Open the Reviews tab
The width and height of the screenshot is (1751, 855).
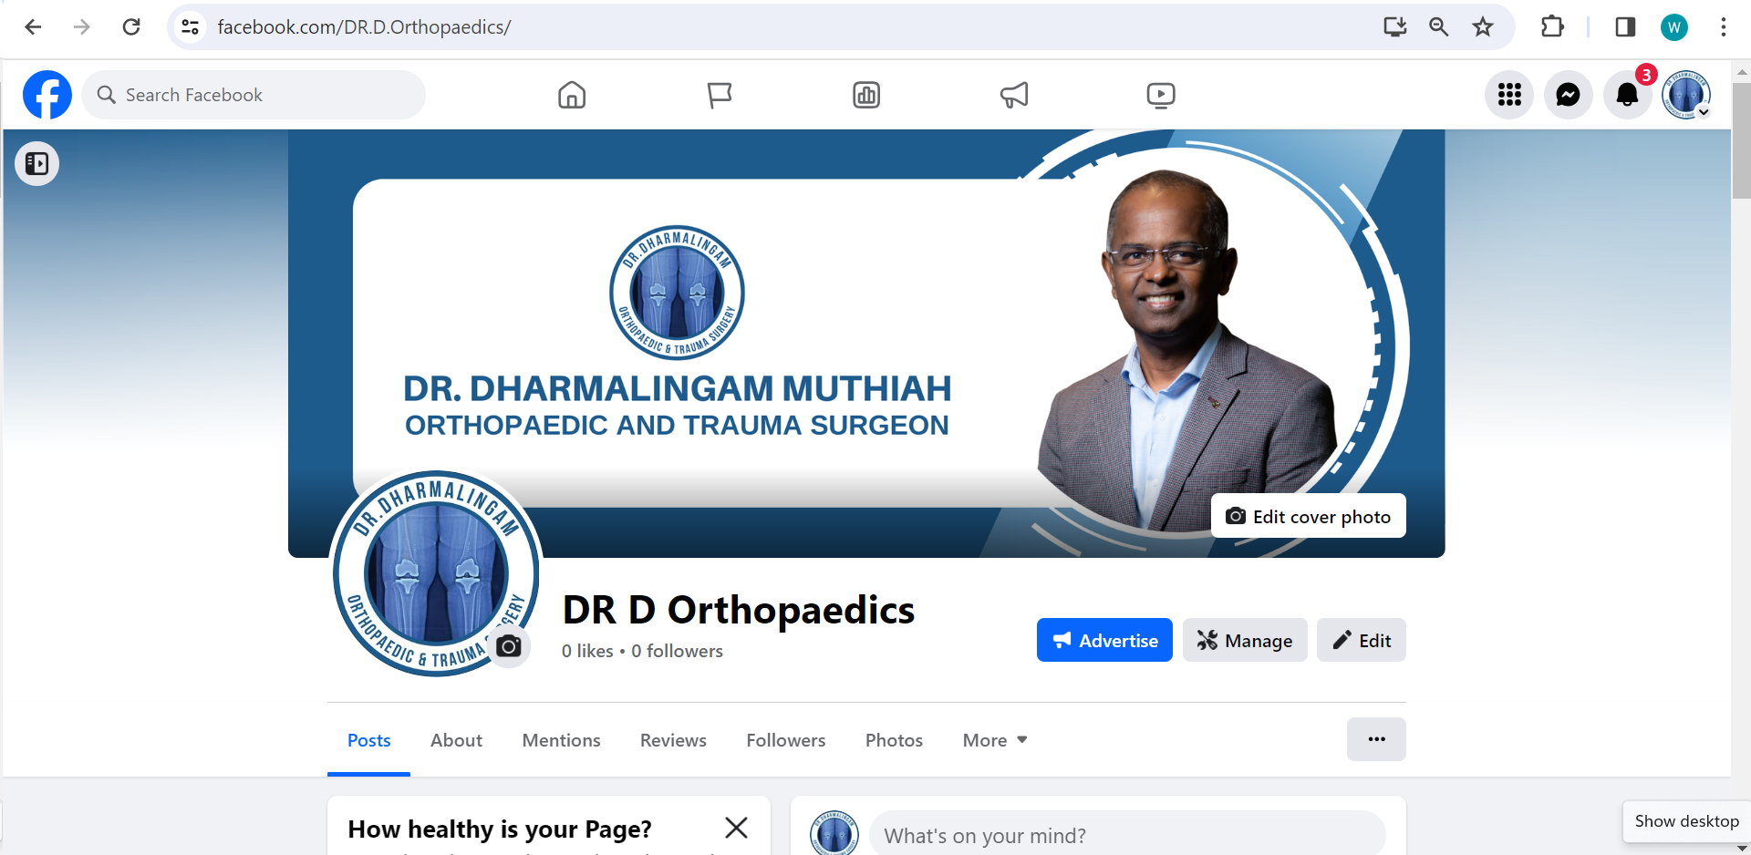pos(673,740)
